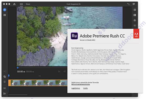Switch to the Share tab
This screenshot has height=99, width=146.
click(x=28, y=4)
